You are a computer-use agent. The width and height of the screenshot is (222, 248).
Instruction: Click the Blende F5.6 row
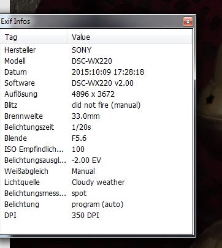click(96, 138)
